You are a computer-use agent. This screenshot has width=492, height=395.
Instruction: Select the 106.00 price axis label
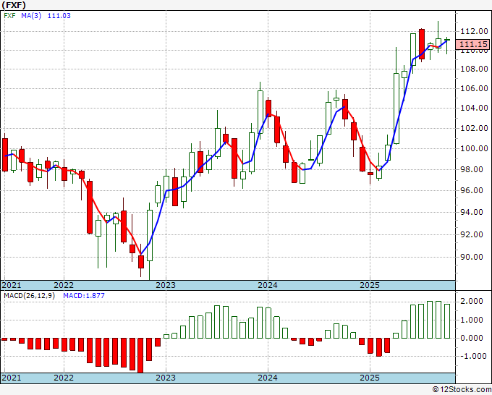pyautogui.click(x=474, y=88)
